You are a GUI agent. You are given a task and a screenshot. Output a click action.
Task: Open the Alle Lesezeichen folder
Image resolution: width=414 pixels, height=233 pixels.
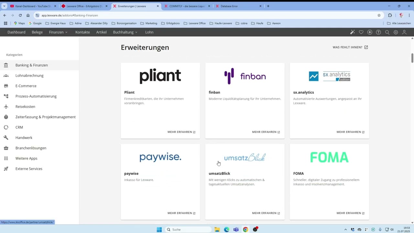tap(399, 23)
